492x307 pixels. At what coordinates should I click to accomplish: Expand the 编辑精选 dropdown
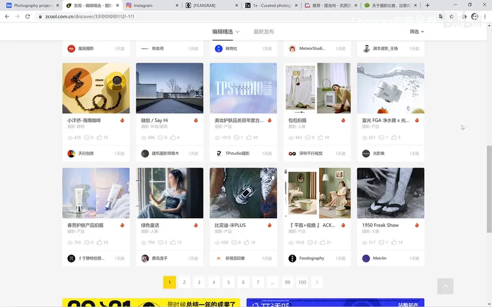pyautogui.click(x=225, y=31)
